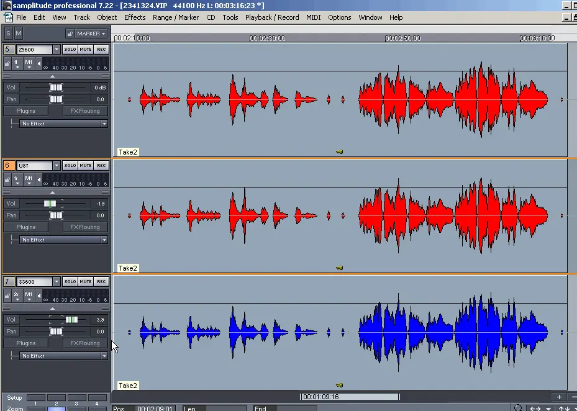Viewport: 577px width, 411px height.
Task: Open the track name dropdown for U87
Action: [57, 166]
